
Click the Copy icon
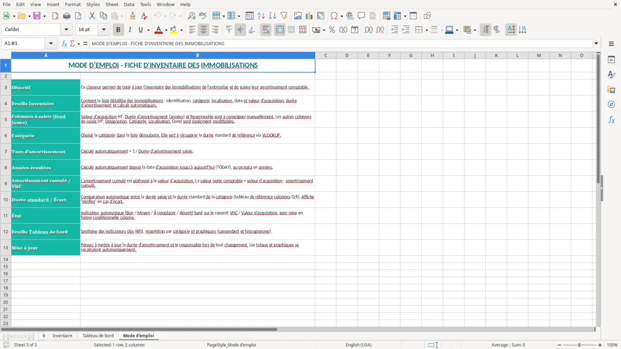[103, 16]
